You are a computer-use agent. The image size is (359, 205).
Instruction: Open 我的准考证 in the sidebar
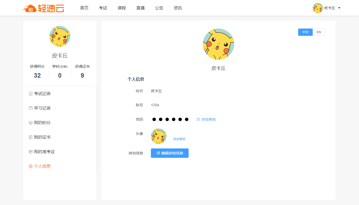coord(44,152)
